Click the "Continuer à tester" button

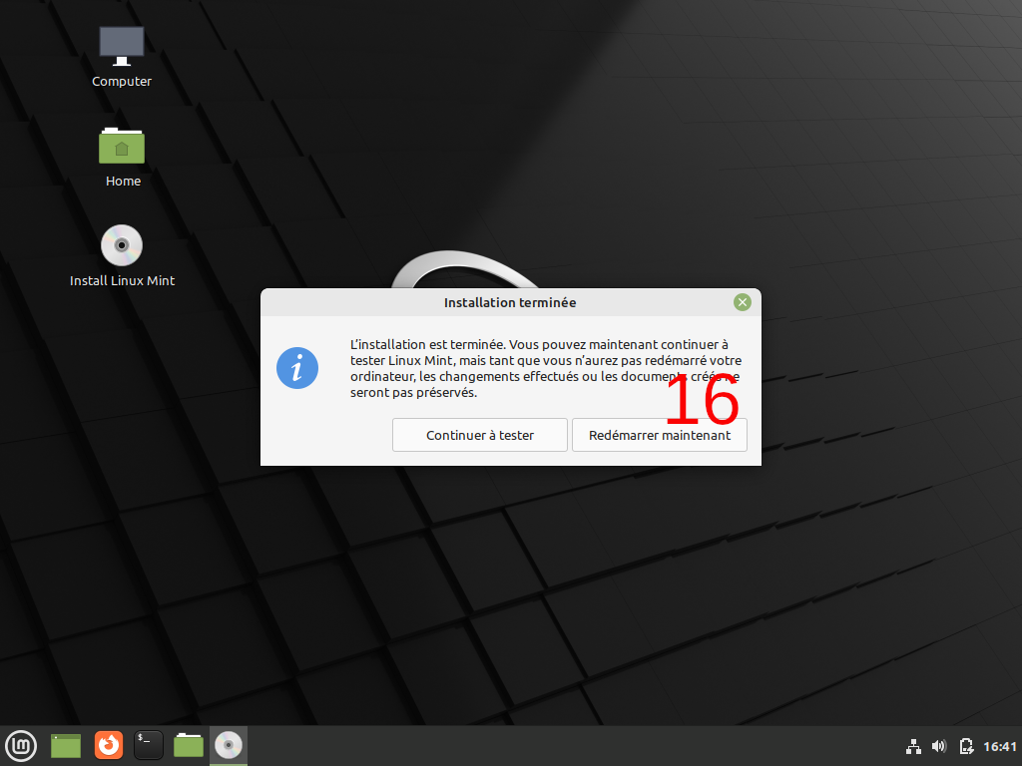click(479, 435)
